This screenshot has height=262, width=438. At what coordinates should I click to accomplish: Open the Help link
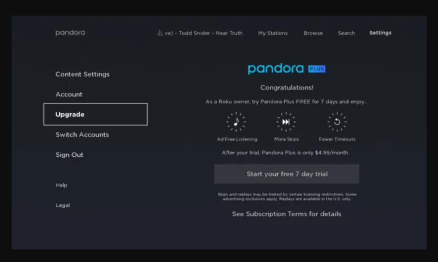click(61, 185)
